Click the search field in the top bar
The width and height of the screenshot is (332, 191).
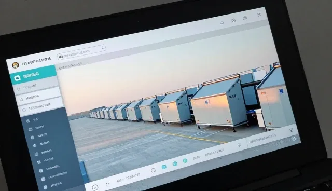pos(81,52)
